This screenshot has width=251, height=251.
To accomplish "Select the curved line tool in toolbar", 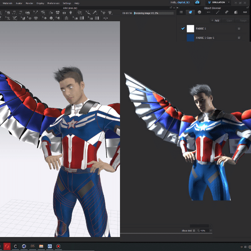I will click(88, 13).
